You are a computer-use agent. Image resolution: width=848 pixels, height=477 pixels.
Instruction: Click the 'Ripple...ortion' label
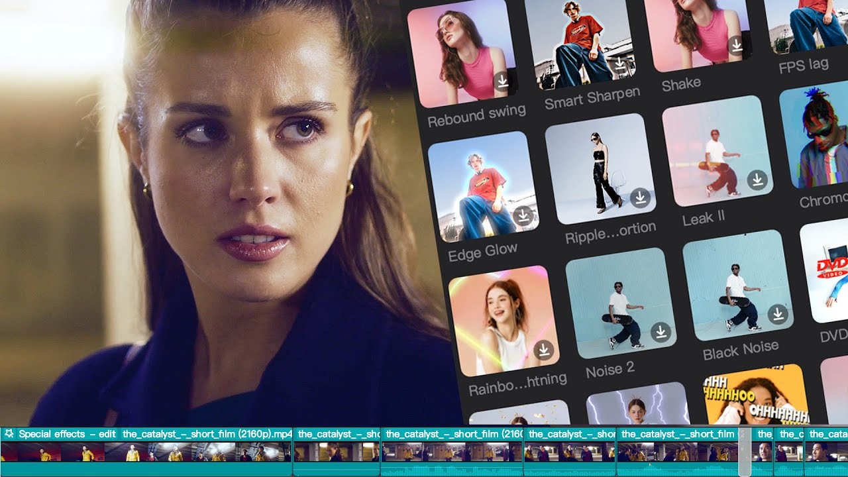(x=610, y=233)
